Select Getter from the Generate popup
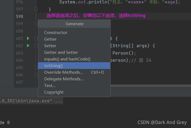 click(74, 39)
